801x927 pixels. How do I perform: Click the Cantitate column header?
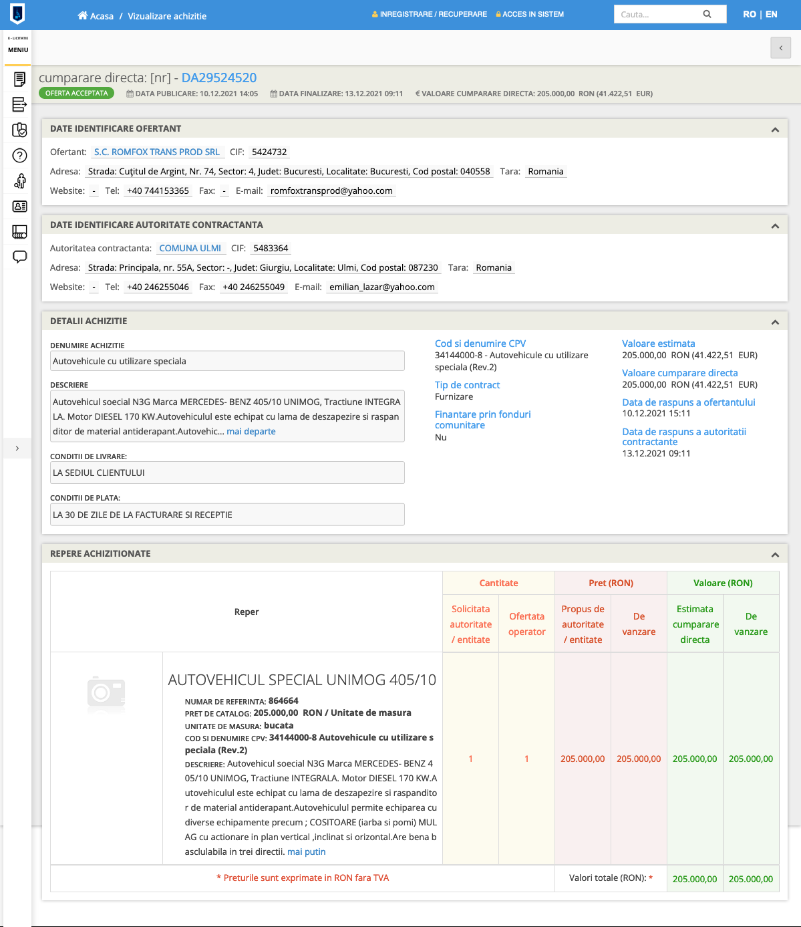[498, 583]
